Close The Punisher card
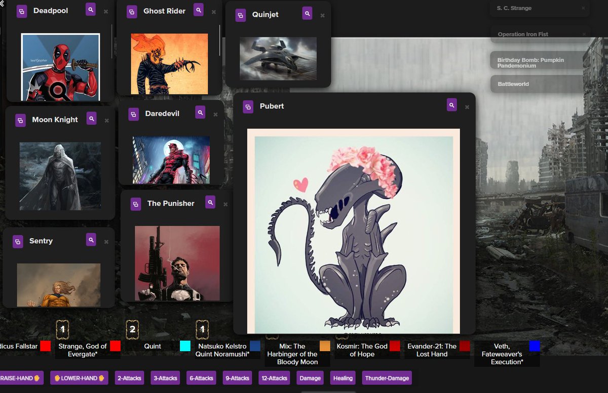 (x=225, y=204)
